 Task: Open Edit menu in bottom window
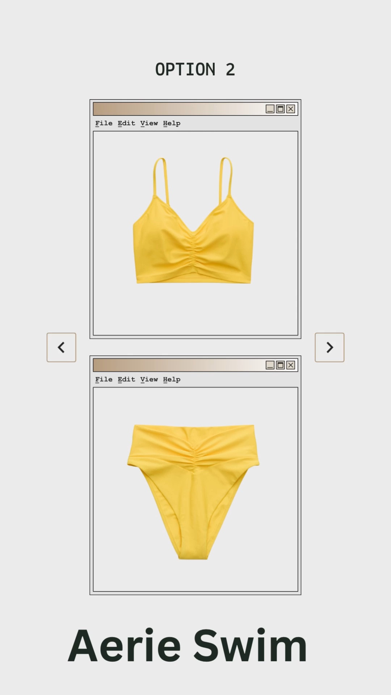coord(126,379)
